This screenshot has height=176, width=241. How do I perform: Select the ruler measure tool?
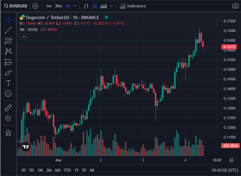pyautogui.click(x=8, y=108)
